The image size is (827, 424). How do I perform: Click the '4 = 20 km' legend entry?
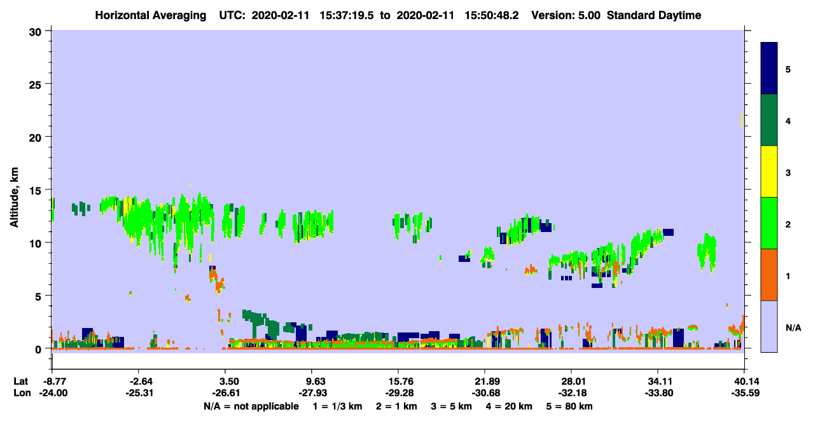(x=508, y=406)
